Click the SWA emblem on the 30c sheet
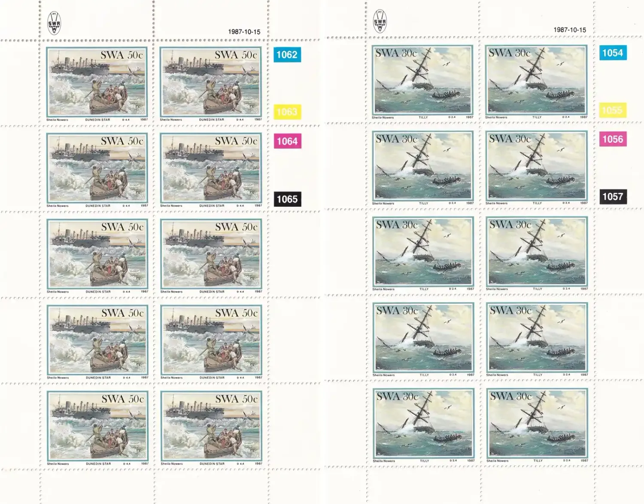 [380, 21]
